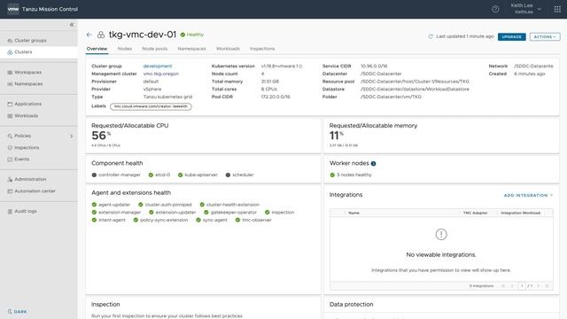The width and height of the screenshot is (567, 319).
Task: Click the Service CIDR value 10.96.0.0/16
Action: 374,66
